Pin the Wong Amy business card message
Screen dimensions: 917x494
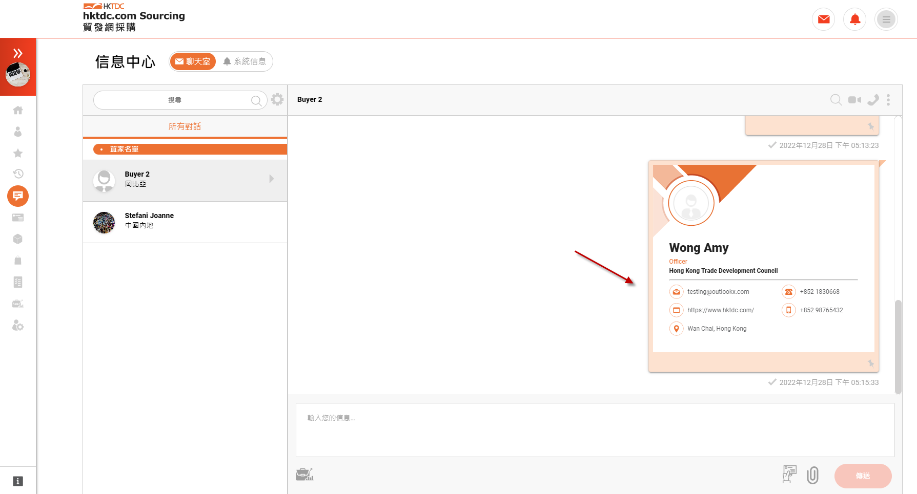[871, 363]
